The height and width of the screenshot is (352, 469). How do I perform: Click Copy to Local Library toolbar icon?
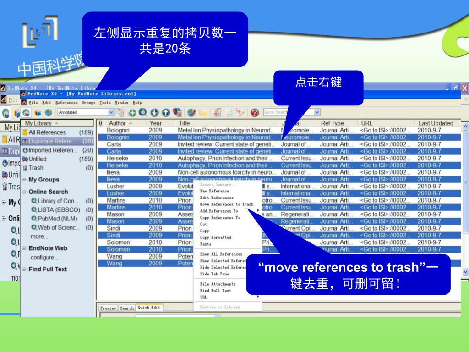click(x=120, y=112)
